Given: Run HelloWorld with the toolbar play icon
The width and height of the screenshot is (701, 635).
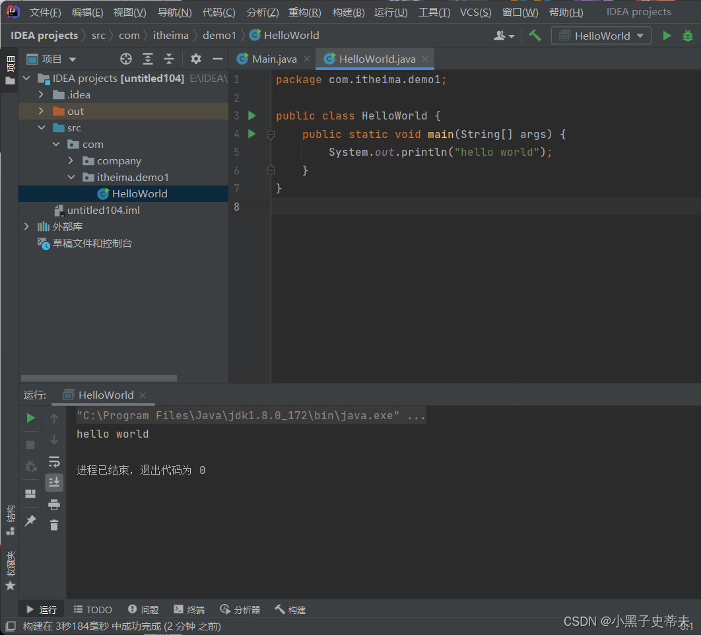Looking at the screenshot, I should pos(667,36).
